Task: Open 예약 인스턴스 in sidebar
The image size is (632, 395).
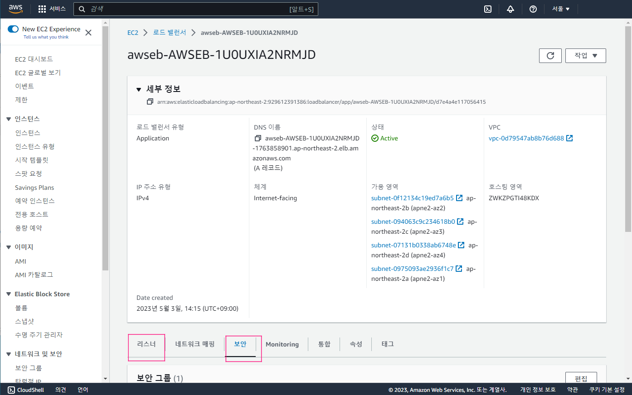Action: pyautogui.click(x=35, y=201)
